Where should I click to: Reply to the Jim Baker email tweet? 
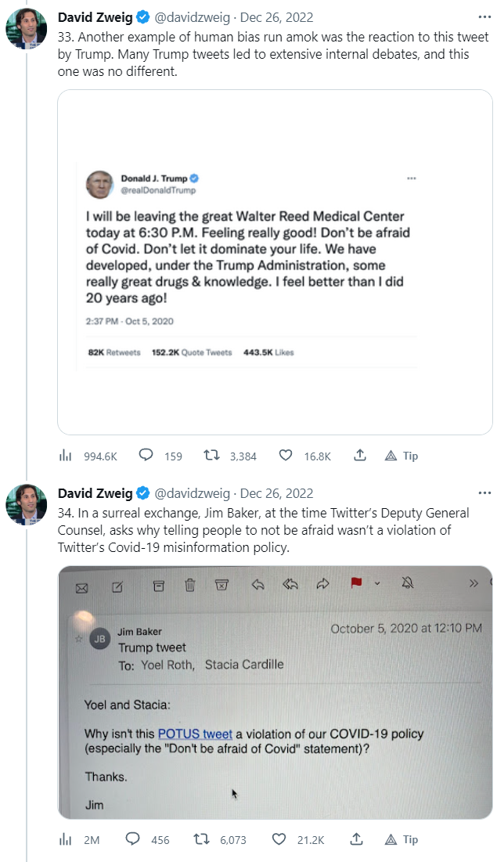click(133, 839)
